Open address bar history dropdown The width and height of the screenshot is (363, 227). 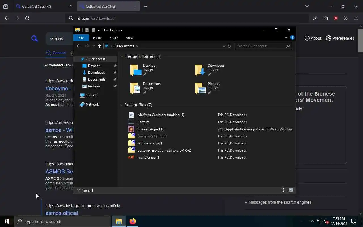point(224,46)
